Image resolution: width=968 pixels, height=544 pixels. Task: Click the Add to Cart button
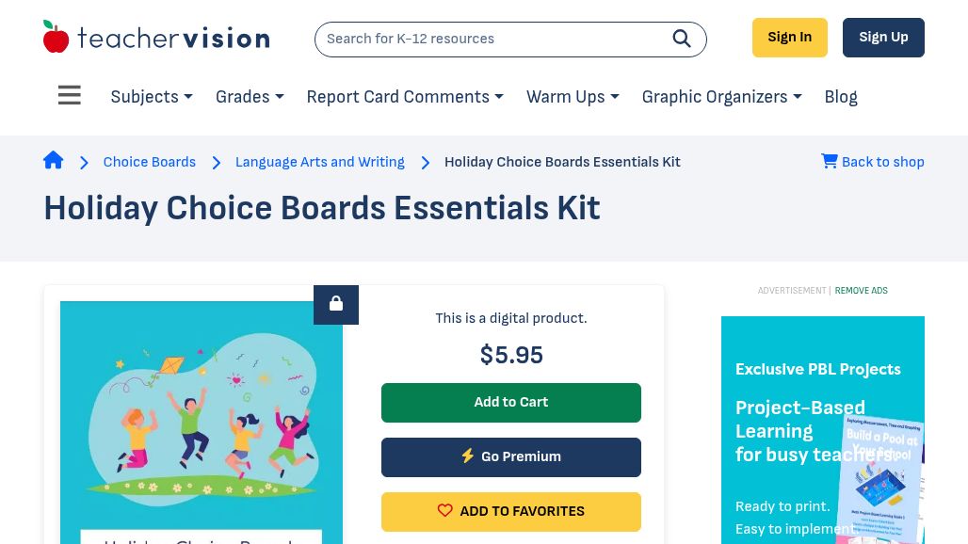(511, 403)
